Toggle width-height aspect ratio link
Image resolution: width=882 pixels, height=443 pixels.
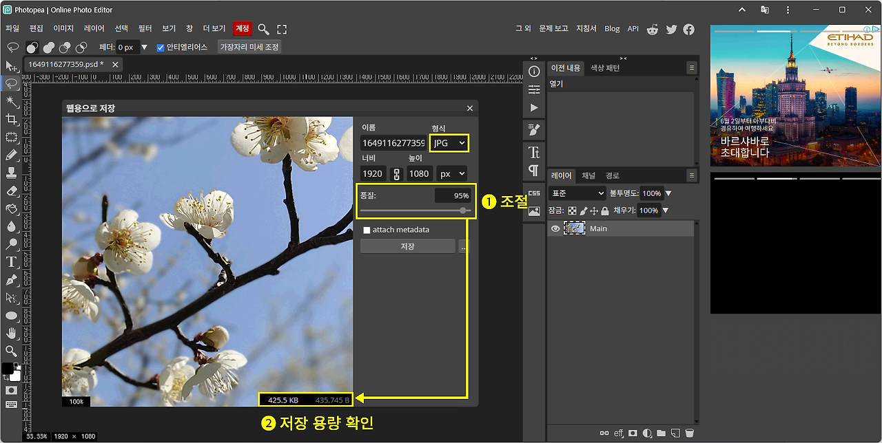(x=396, y=174)
